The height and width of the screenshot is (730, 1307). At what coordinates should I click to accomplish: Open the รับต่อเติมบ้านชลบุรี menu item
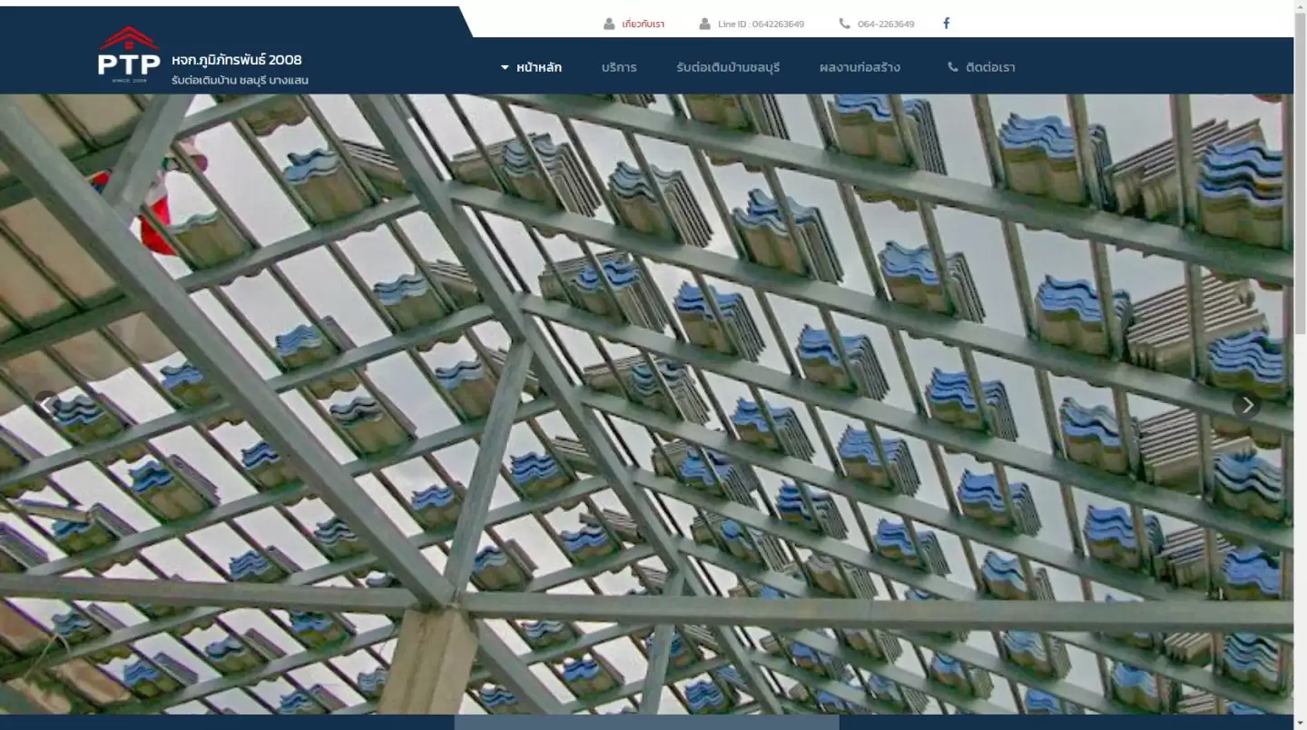pyautogui.click(x=728, y=67)
